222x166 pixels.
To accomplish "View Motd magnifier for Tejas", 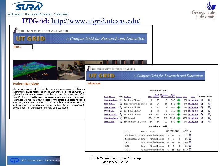I will (x=121, y=122).
